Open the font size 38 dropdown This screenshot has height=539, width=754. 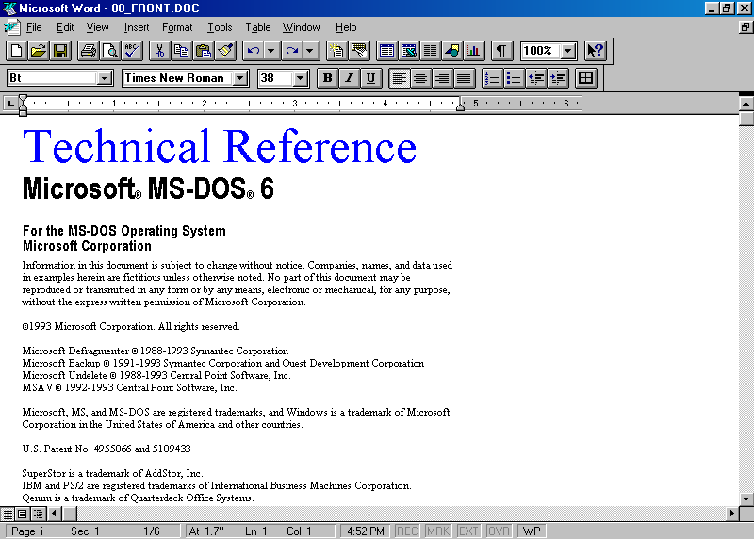point(301,78)
